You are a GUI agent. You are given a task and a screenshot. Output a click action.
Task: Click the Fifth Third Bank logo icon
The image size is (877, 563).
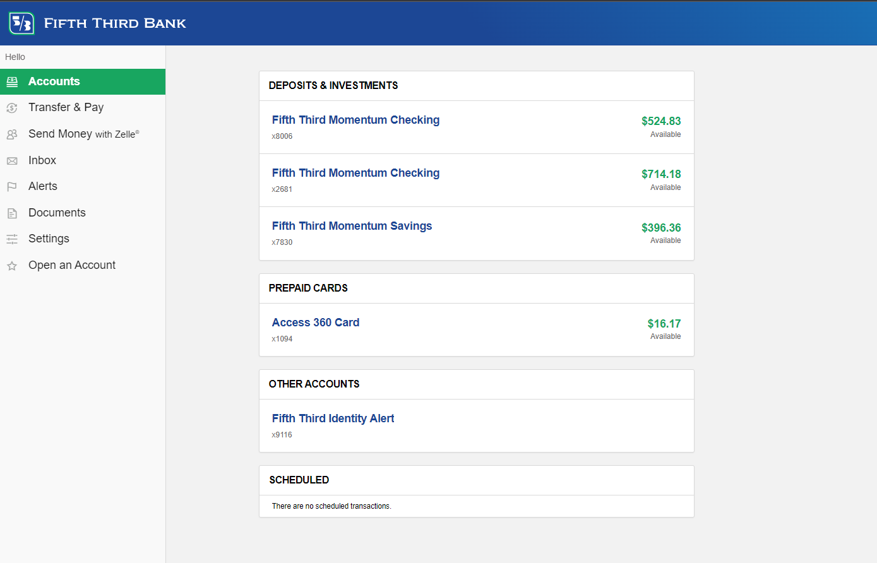coord(21,23)
